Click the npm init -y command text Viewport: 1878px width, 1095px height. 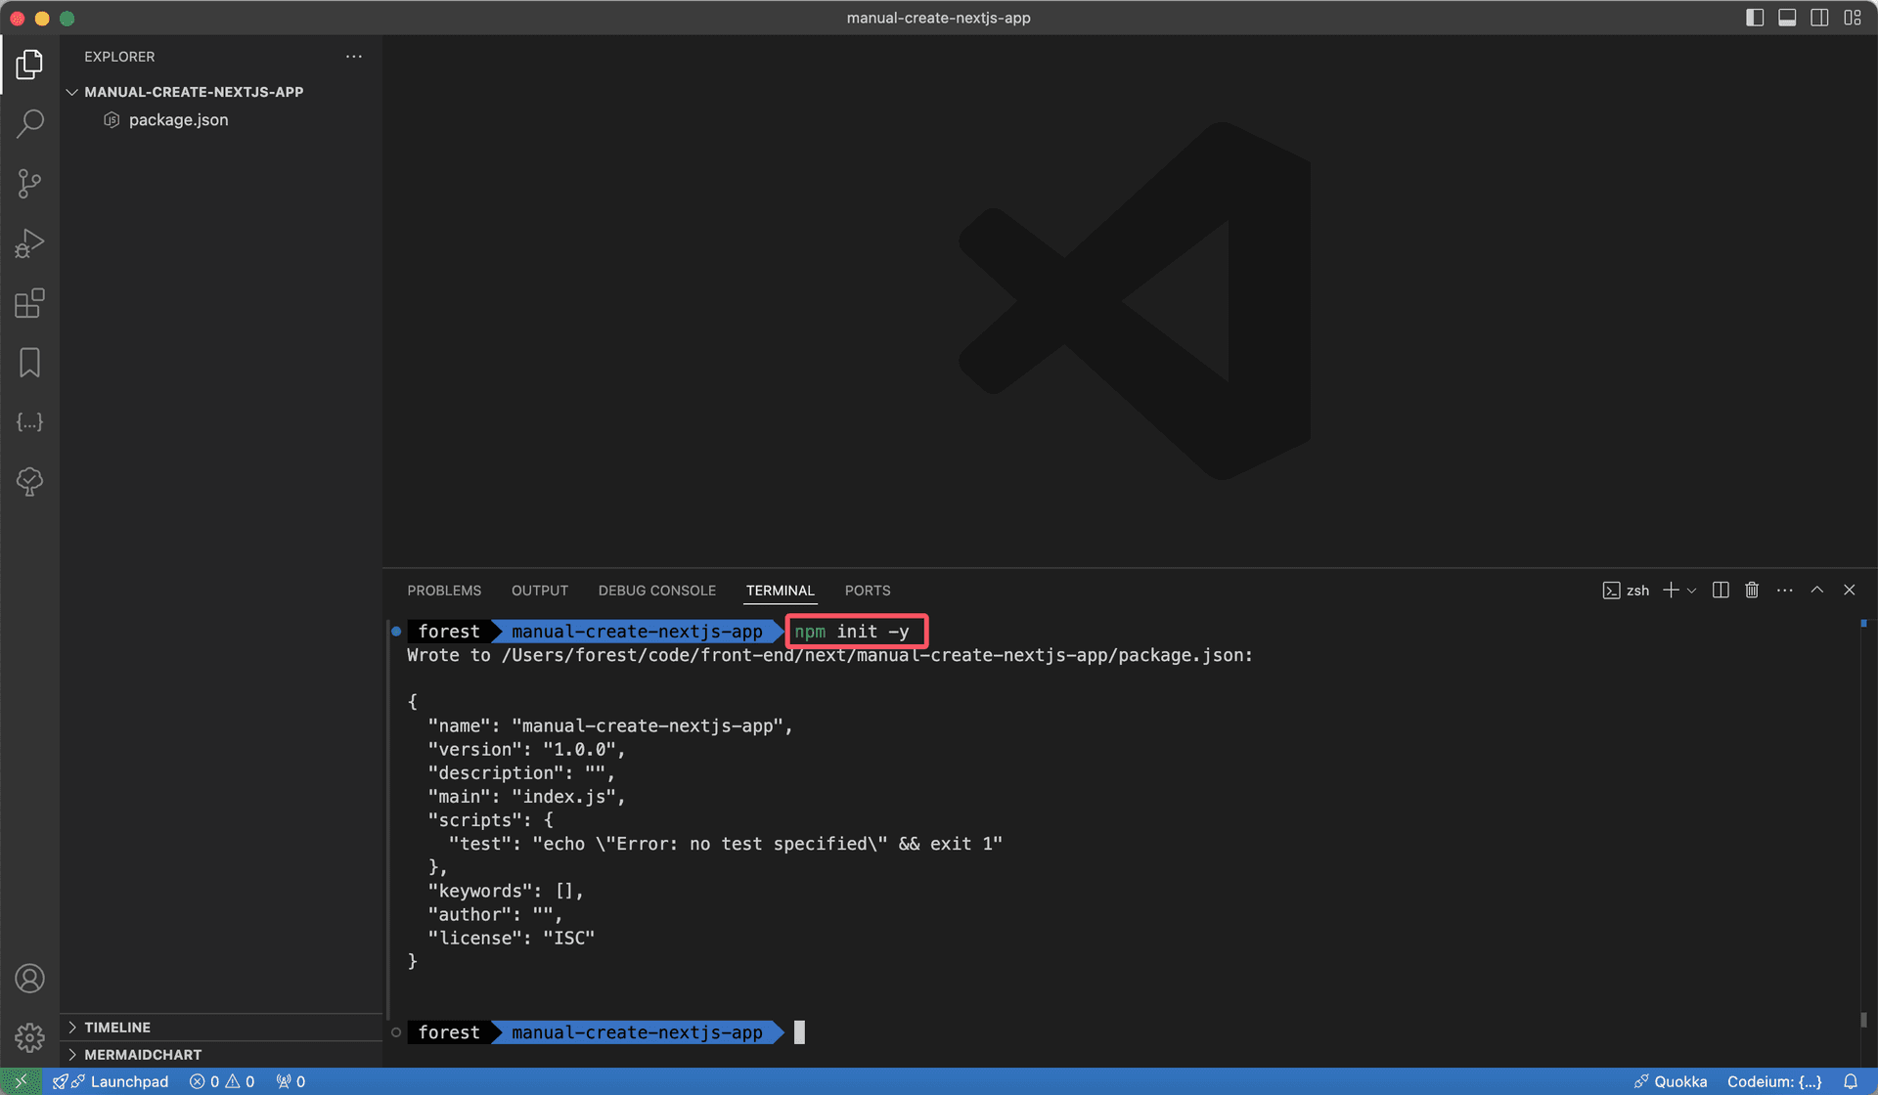(852, 632)
